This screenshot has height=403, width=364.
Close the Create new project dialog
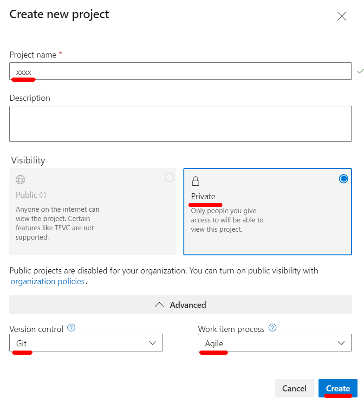click(342, 16)
